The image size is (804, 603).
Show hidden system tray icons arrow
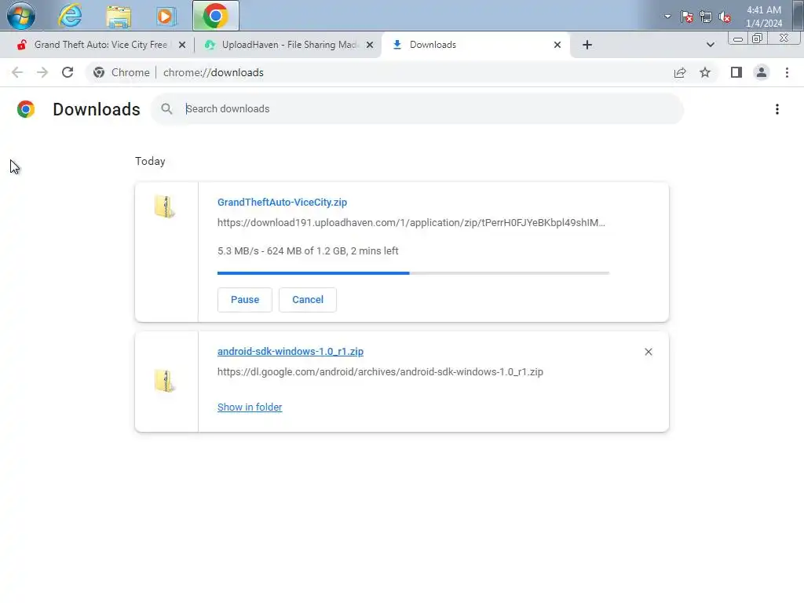coord(667,16)
